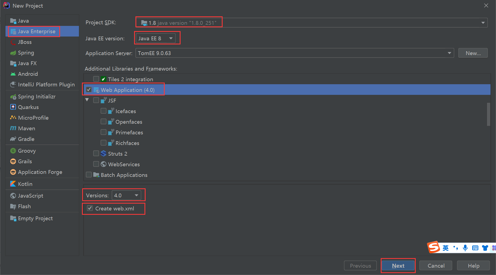The width and height of the screenshot is (496, 275).
Task: Select Maven project type label
Action: click(x=26, y=128)
